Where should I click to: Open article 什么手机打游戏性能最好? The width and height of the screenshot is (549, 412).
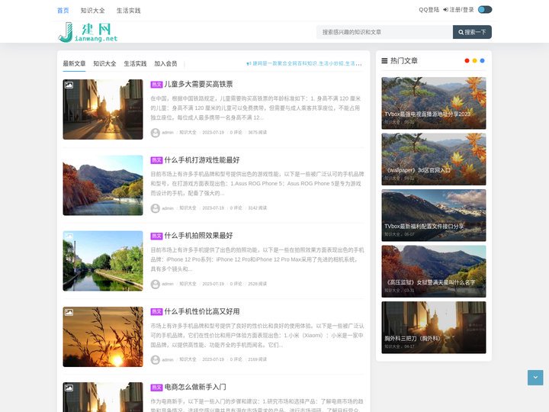tap(202, 159)
